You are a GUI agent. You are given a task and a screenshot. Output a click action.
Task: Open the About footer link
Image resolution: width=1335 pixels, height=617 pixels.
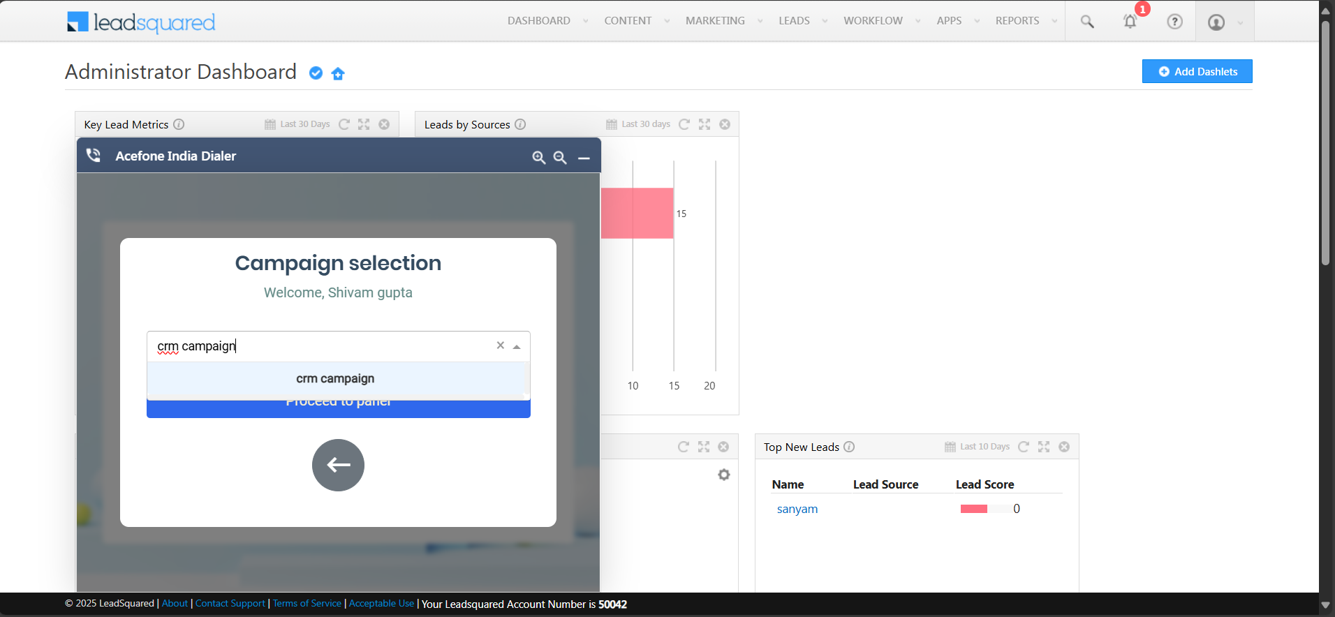pyautogui.click(x=175, y=604)
